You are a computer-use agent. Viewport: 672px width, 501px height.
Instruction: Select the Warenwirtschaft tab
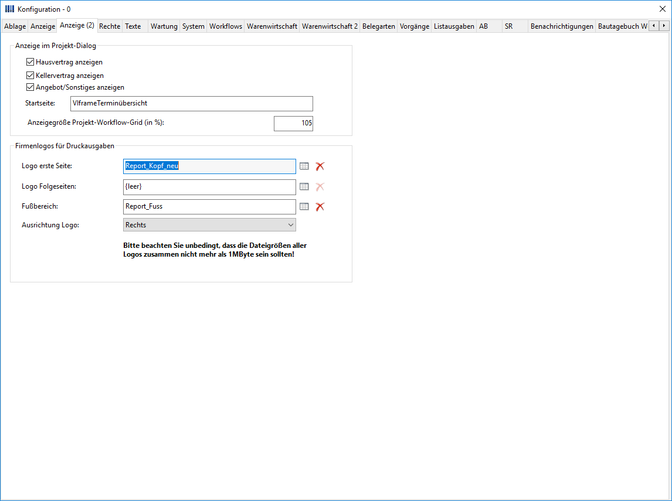pos(272,26)
